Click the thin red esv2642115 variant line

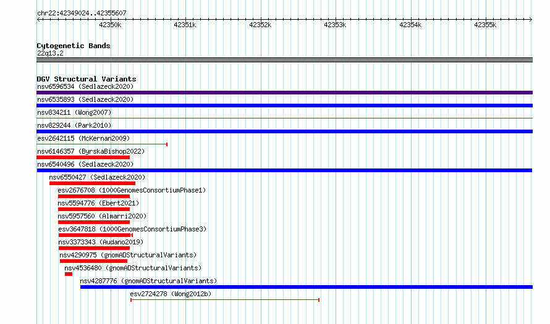tap(102, 144)
